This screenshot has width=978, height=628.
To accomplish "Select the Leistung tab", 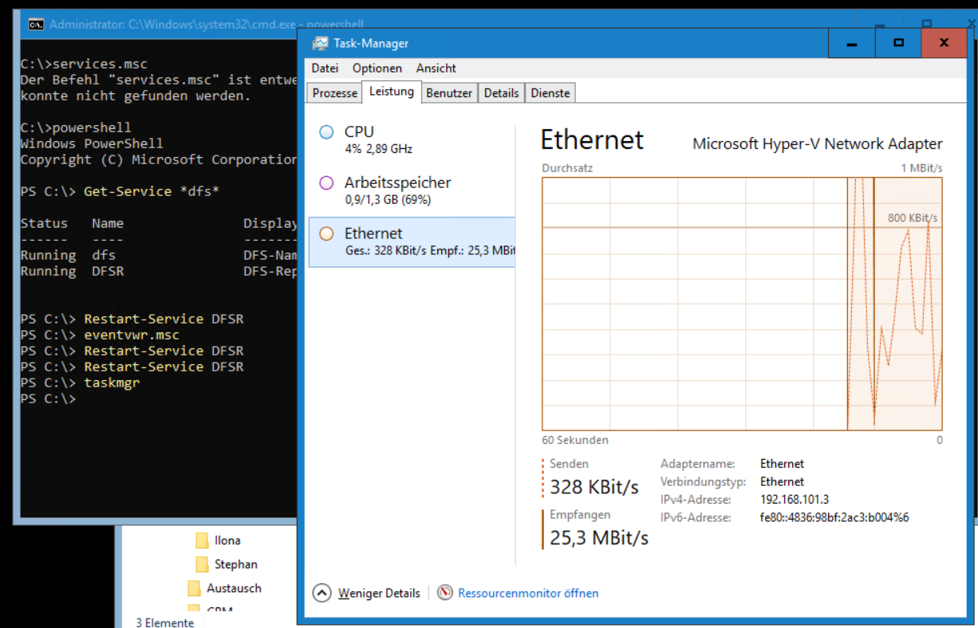I will [392, 92].
